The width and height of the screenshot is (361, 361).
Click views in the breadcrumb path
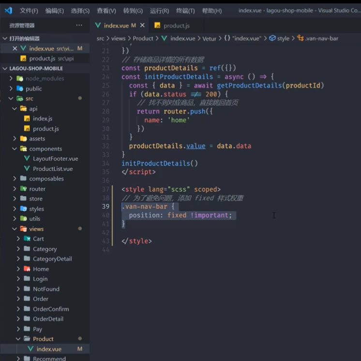(119, 38)
